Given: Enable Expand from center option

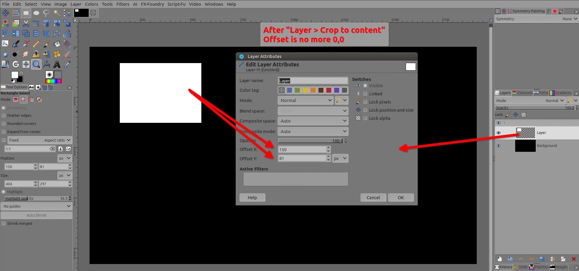Looking at the screenshot, I should tap(4, 132).
